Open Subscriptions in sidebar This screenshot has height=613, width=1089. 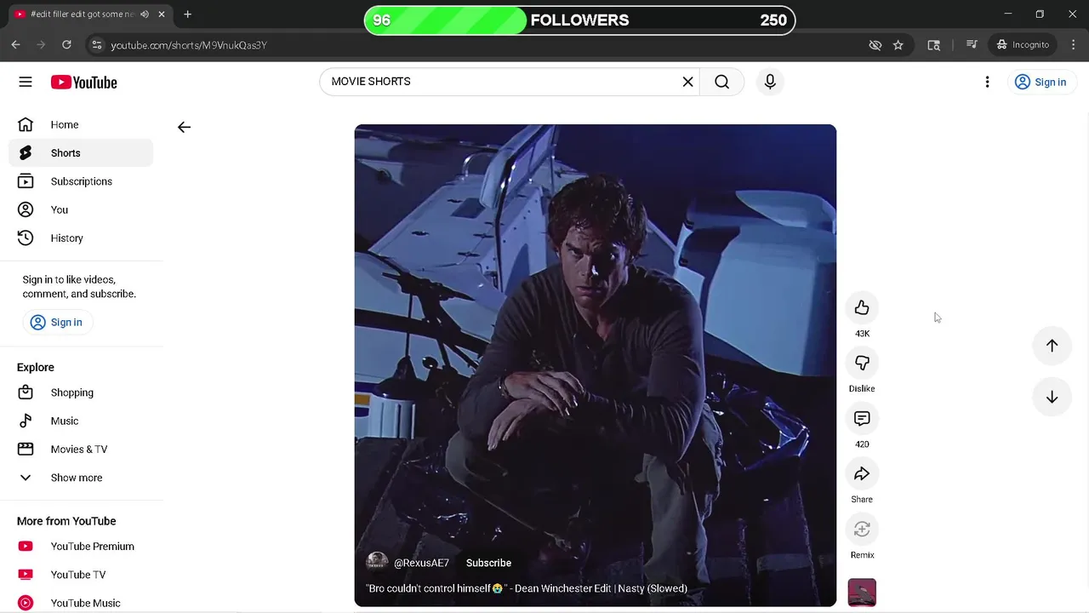click(x=81, y=181)
